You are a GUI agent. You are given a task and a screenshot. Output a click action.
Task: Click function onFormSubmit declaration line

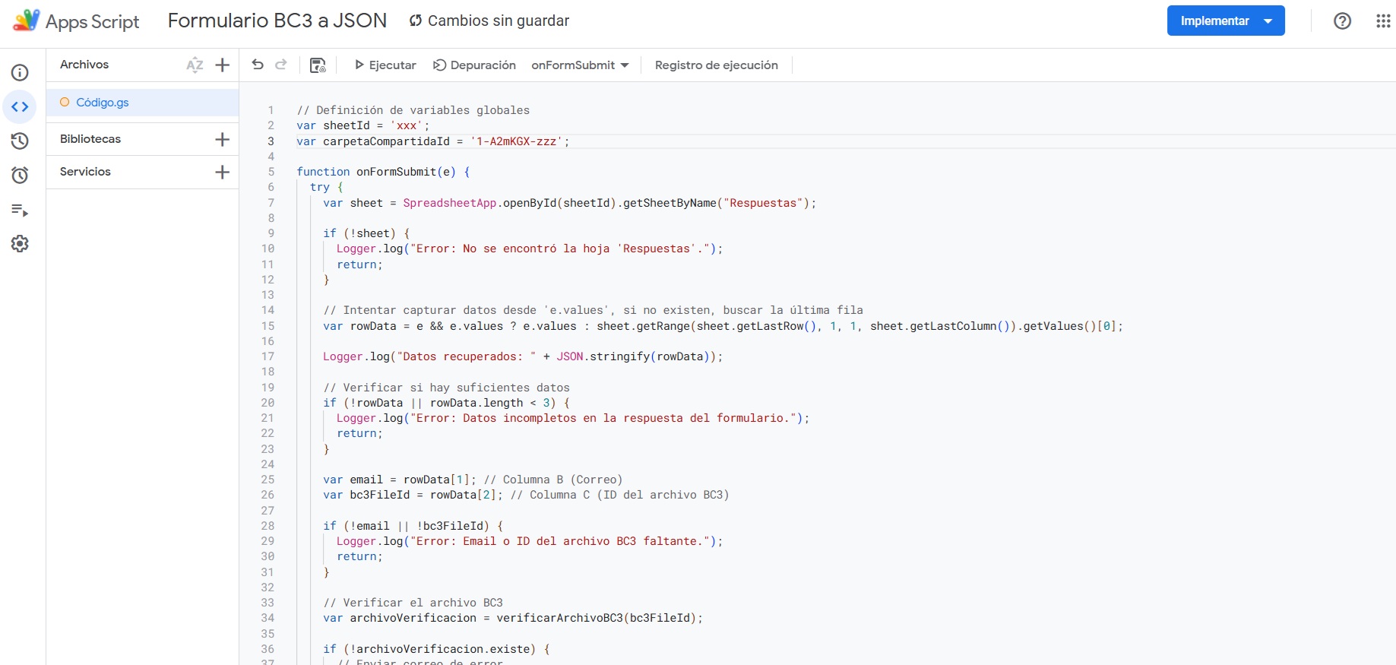[x=384, y=172]
